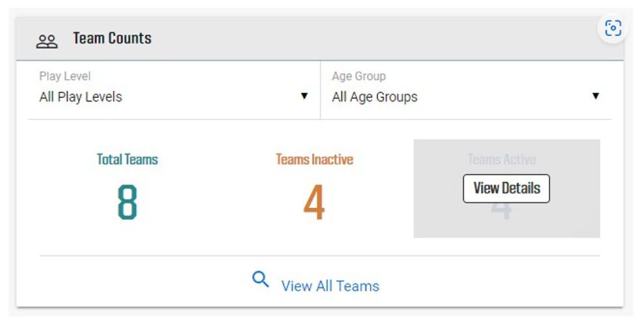Select the All Play Levels value
Screen dimensions: 636x325
(81, 97)
